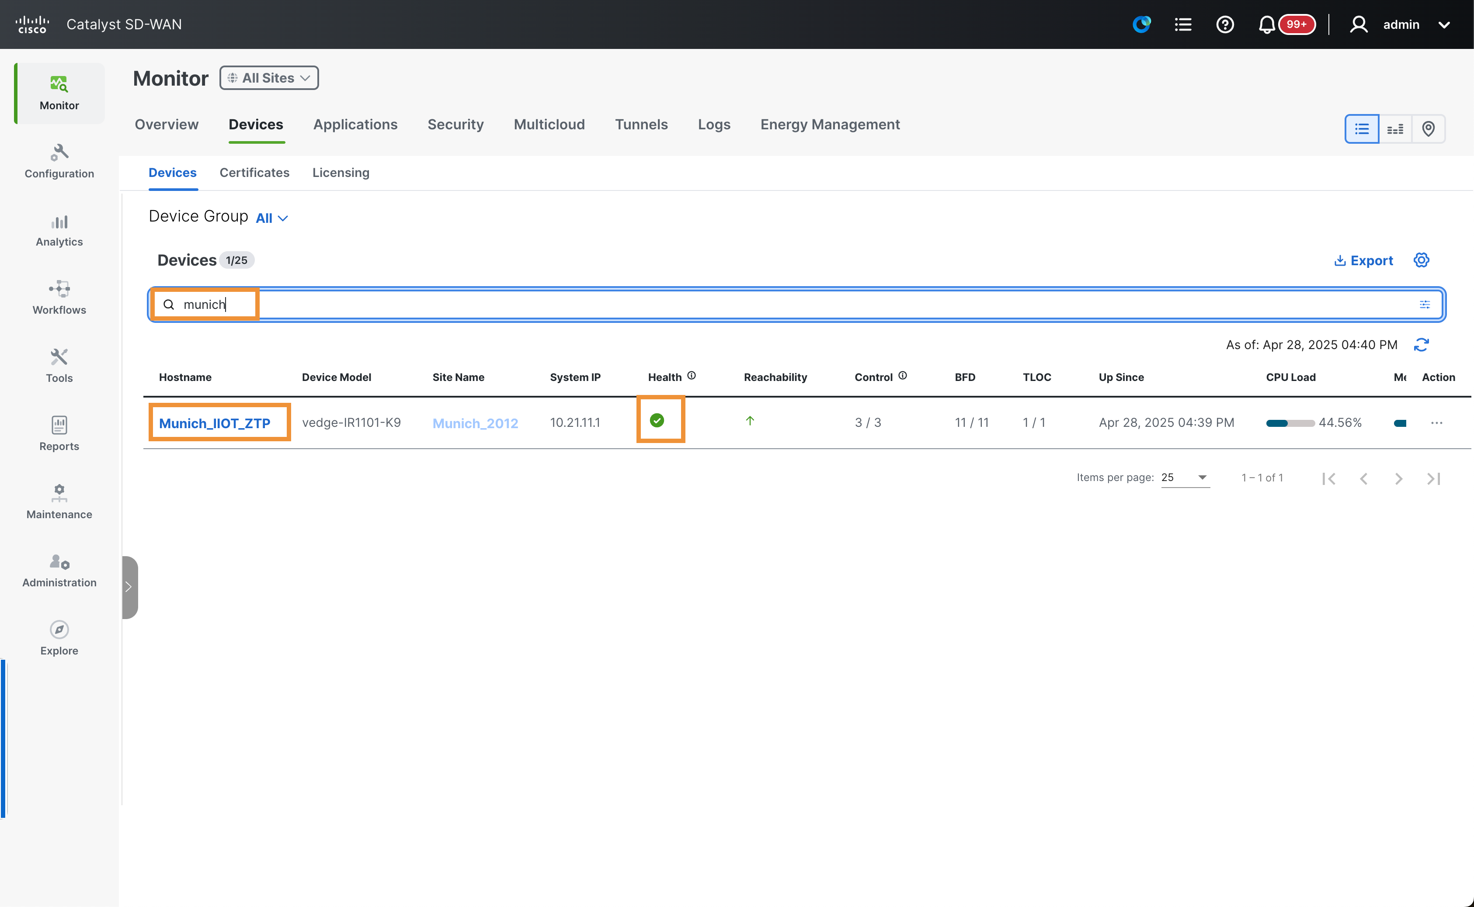This screenshot has height=907, width=1474.
Task: Click the memory usage bar
Action: [x=1400, y=423]
